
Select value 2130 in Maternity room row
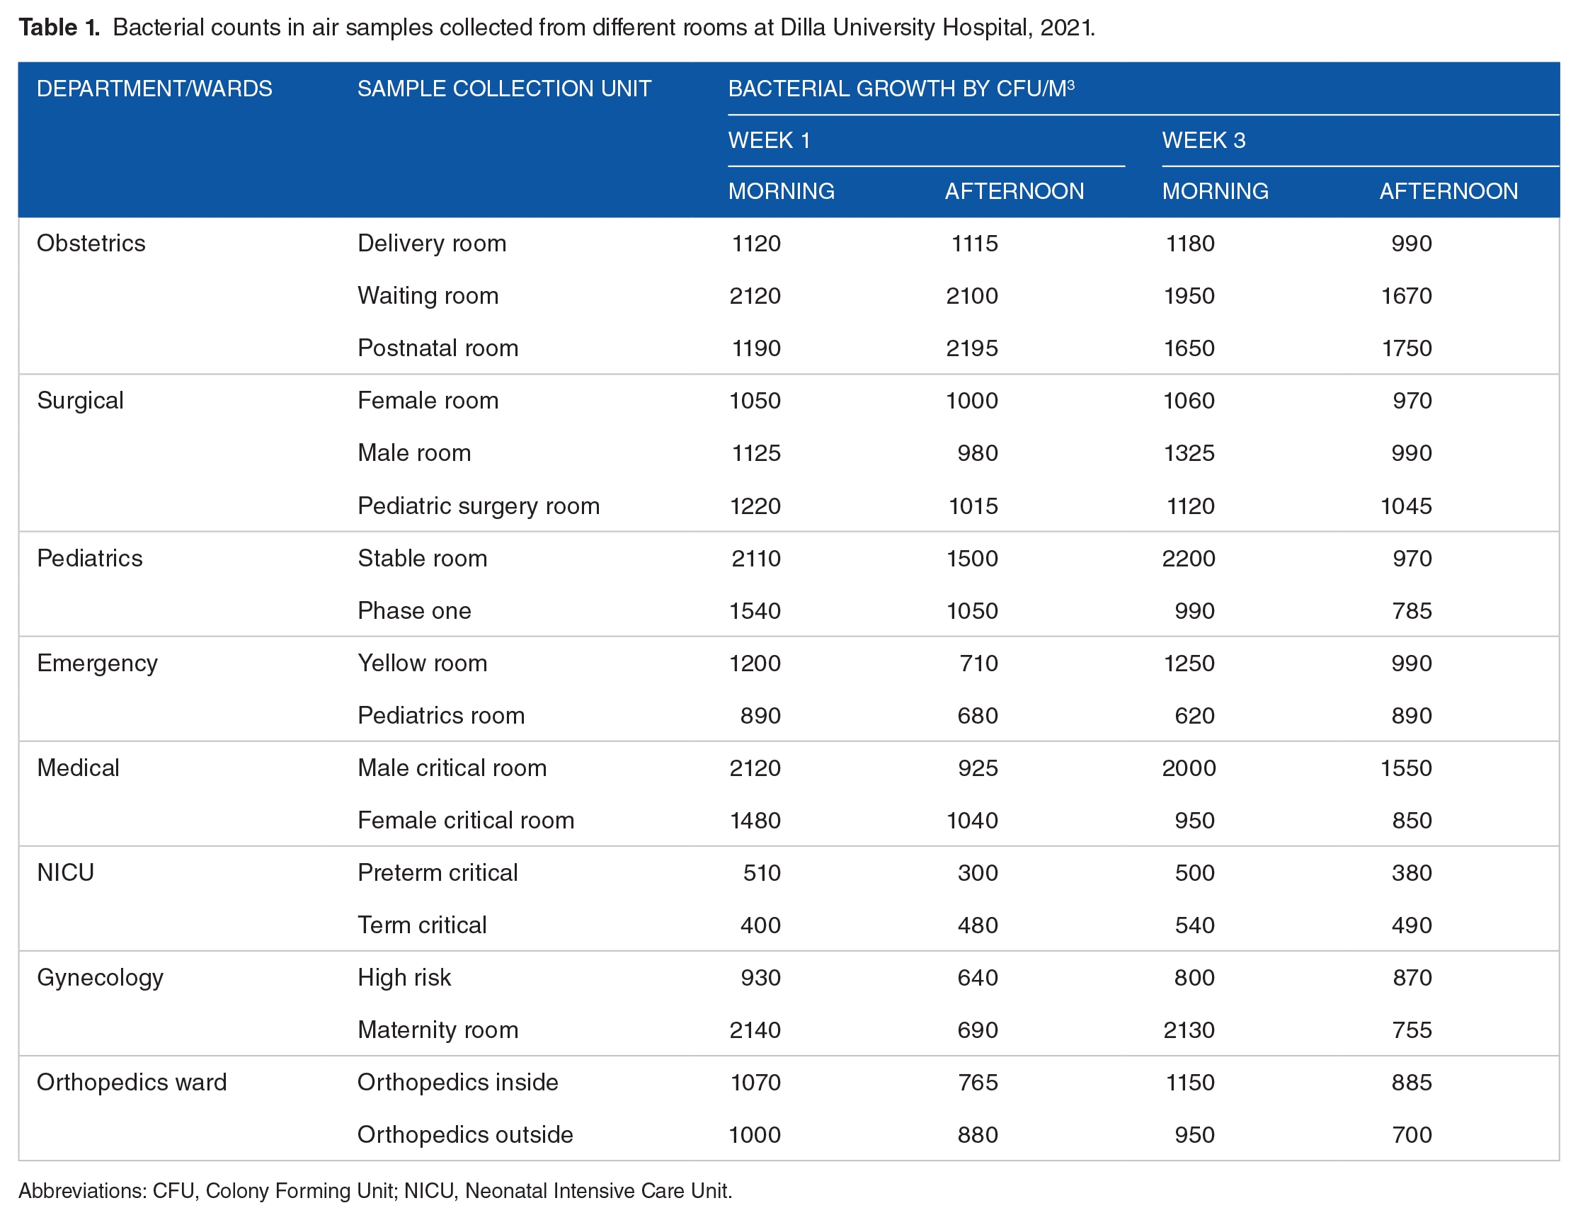pyautogui.click(x=1189, y=1030)
